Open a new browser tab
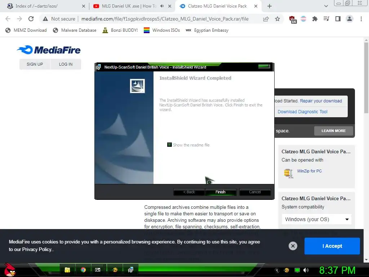This screenshot has width=369, height=277. tap(270, 6)
